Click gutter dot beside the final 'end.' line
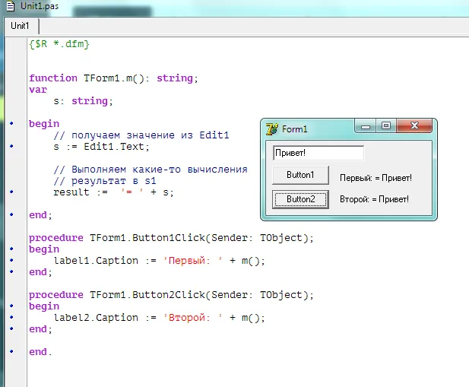This screenshot has width=469, height=387. [11, 351]
